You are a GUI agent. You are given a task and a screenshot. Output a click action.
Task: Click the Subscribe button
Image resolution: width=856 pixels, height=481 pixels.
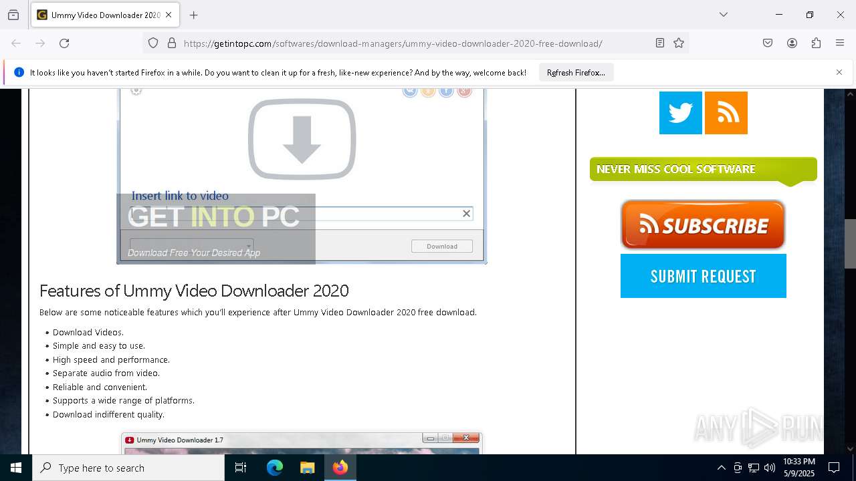tap(703, 225)
